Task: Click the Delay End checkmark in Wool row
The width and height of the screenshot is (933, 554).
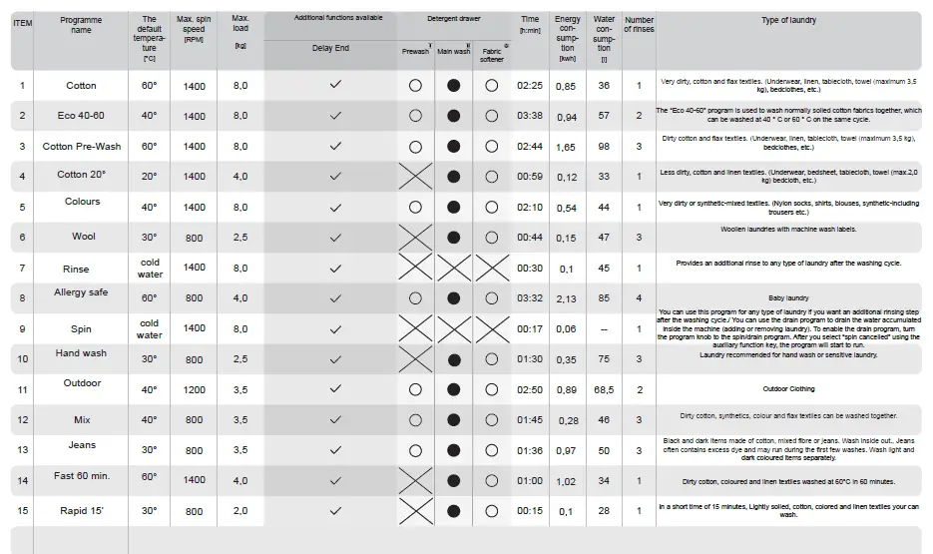Action: point(335,238)
